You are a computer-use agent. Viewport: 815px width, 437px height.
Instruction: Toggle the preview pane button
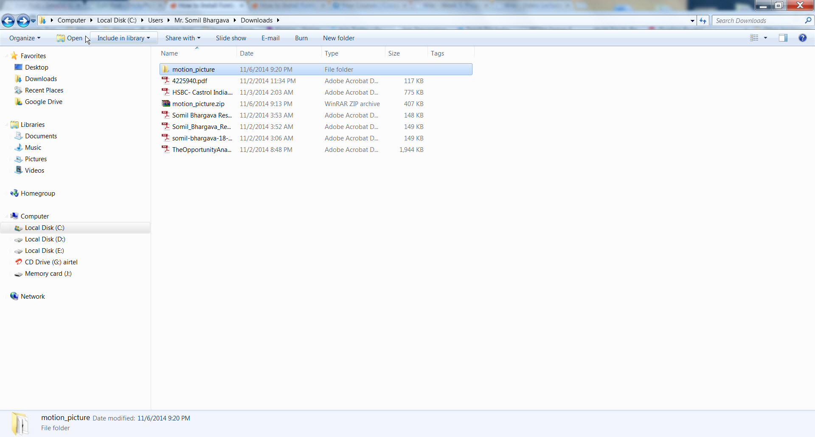783,38
